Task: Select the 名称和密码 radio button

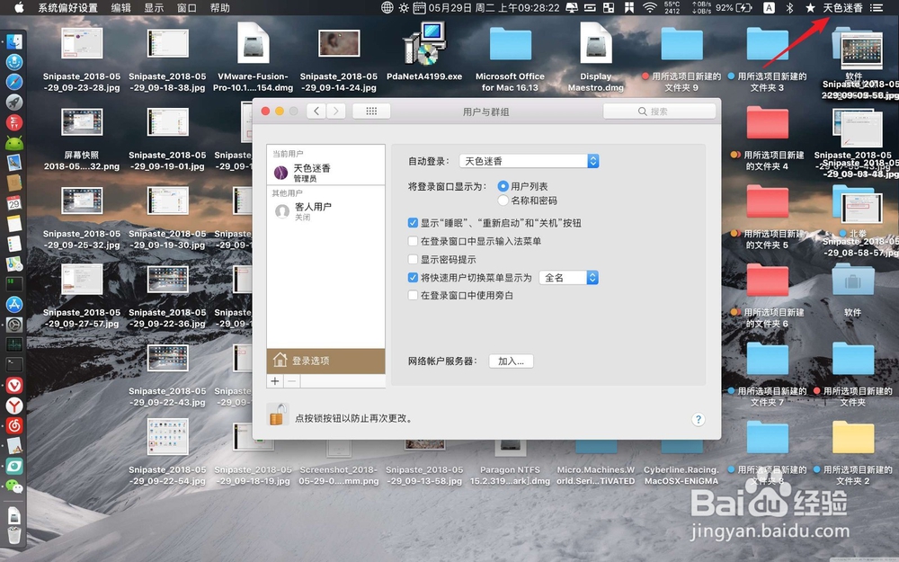Action: (x=503, y=200)
